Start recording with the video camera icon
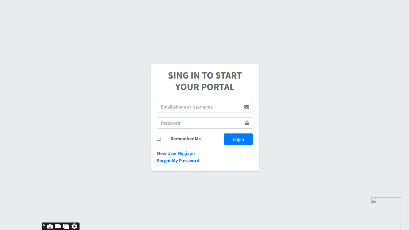 [x=58, y=226]
